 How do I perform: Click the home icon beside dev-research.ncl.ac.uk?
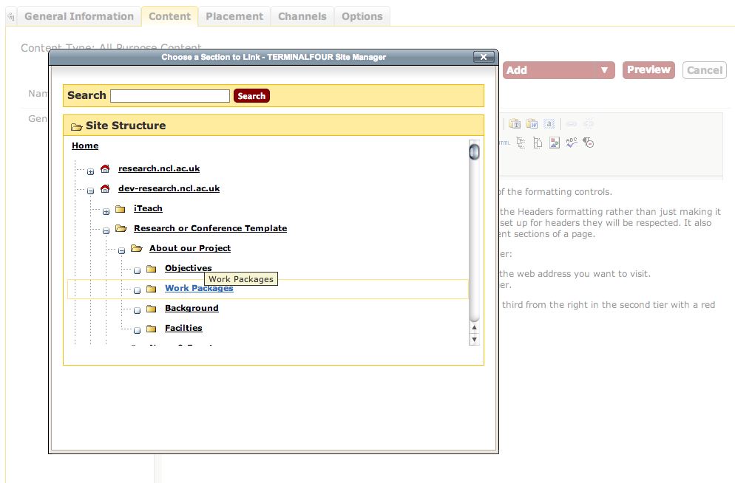click(x=105, y=189)
